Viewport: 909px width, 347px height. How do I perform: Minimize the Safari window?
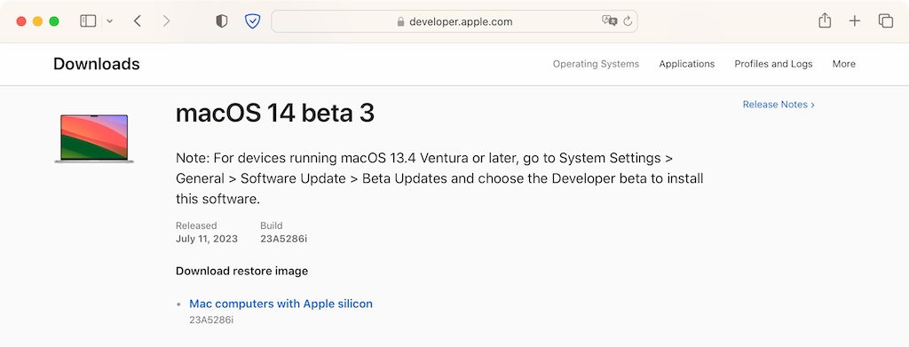(x=37, y=21)
